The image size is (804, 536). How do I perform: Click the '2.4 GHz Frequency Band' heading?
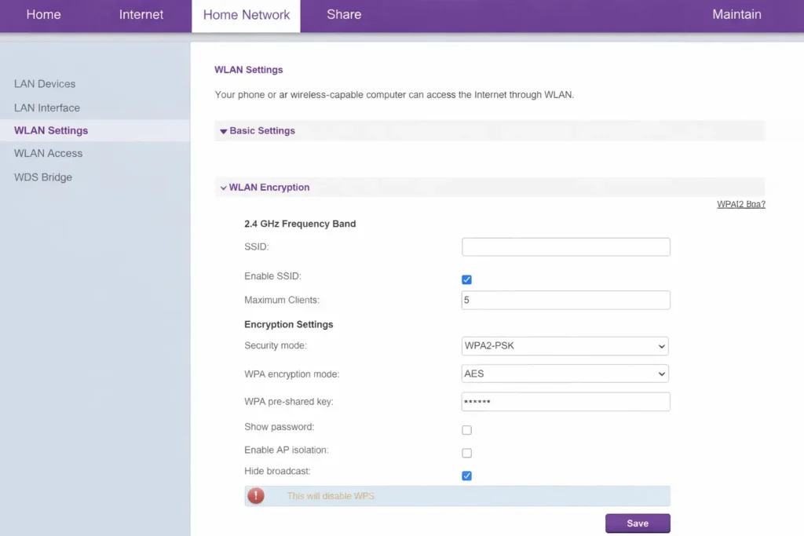pyautogui.click(x=300, y=224)
